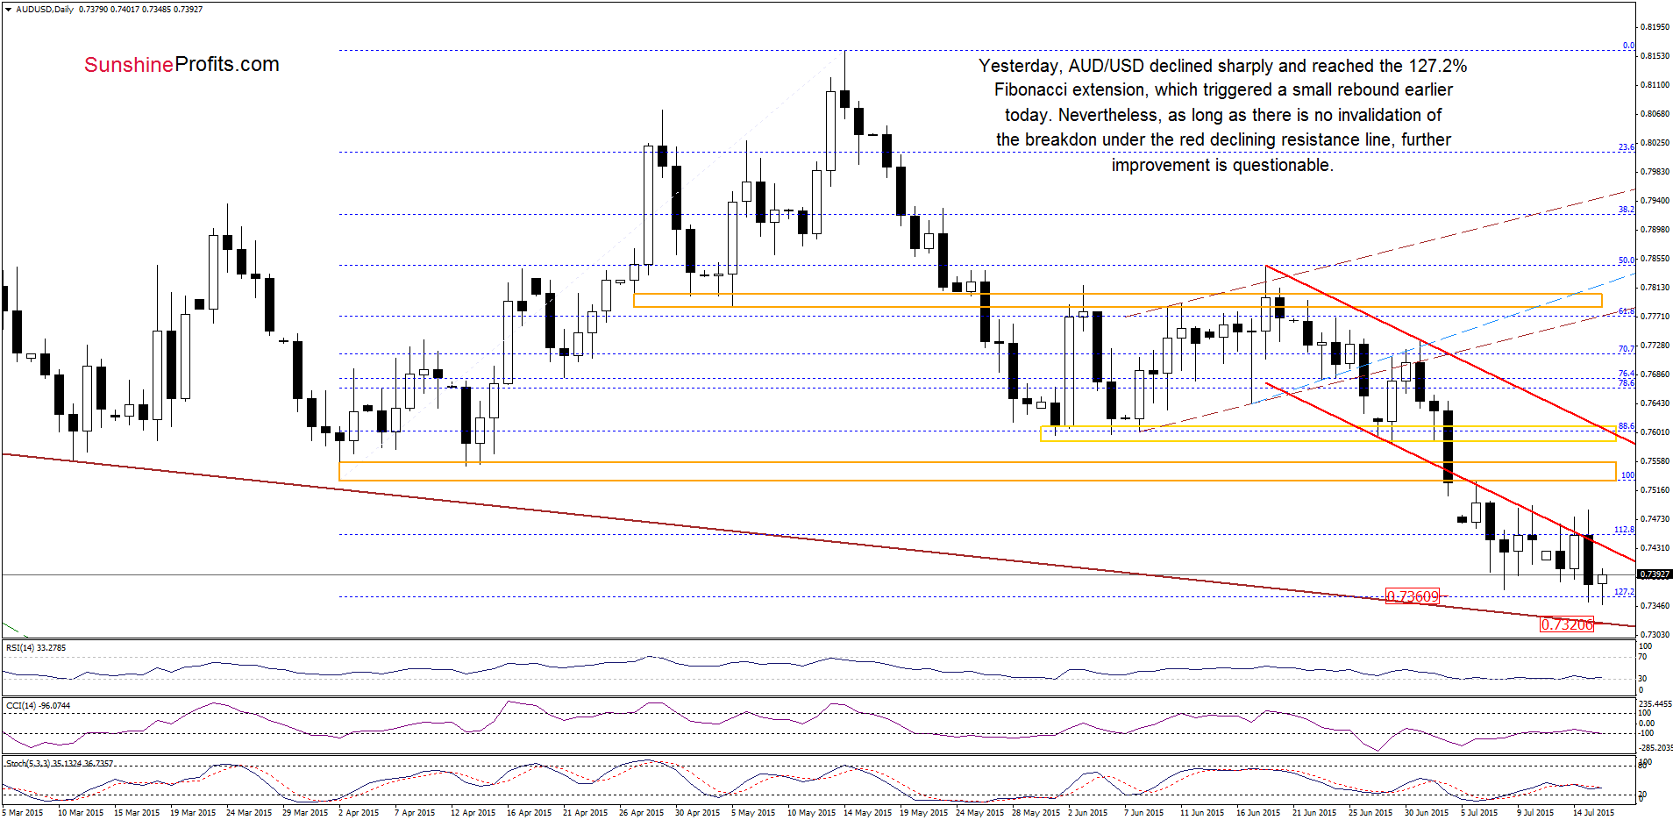Image resolution: width=1673 pixels, height=820 pixels.
Task: Click the 11 Jun 2015 date label
Action: point(1202,813)
